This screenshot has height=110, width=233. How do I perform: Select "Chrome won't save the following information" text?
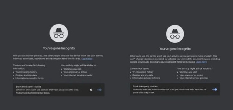[29, 67]
